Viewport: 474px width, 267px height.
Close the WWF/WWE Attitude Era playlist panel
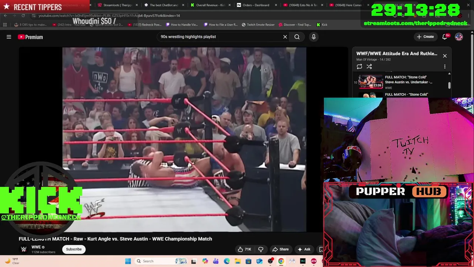click(445, 56)
